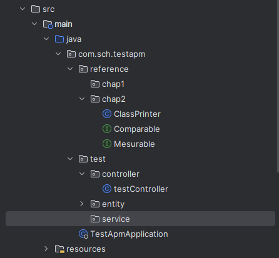Image resolution: width=279 pixels, height=258 pixels.
Task: Select the TestApmApplication file name
Action: click(x=129, y=234)
